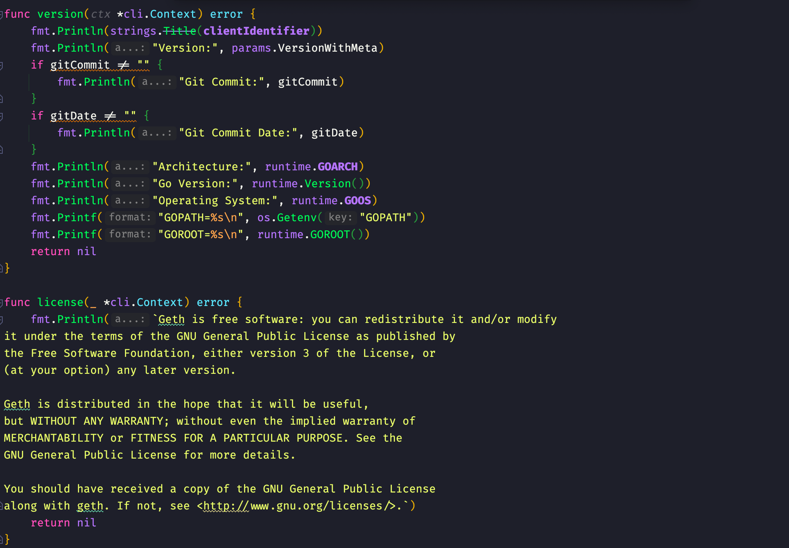Click geth in "along with geth"
The image size is (789, 548).
pos(90,506)
